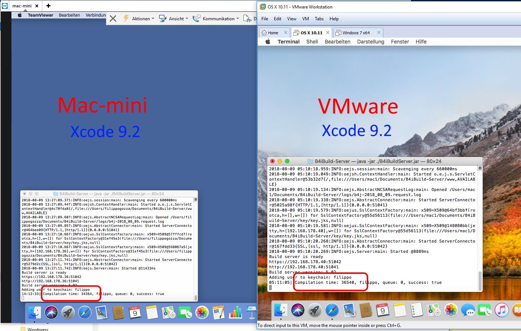Open Photos in the VMware dock
This screenshot has height=331, width=521.
(x=451, y=310)
